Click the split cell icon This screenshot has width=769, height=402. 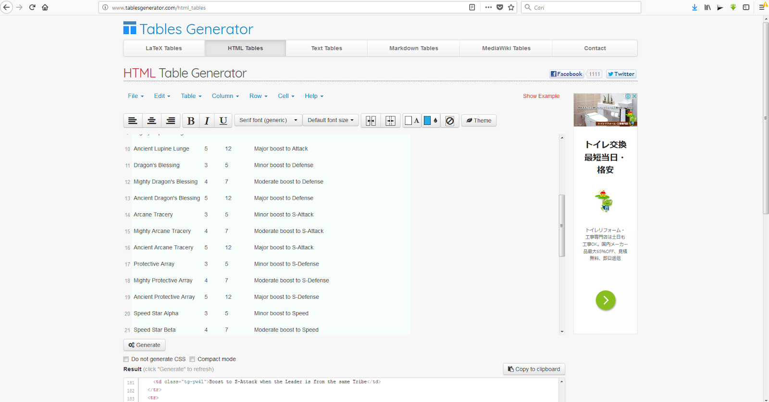pyautogui.click(x=390, y=121)
